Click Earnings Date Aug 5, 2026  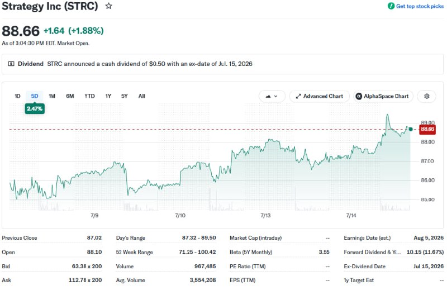429,238
